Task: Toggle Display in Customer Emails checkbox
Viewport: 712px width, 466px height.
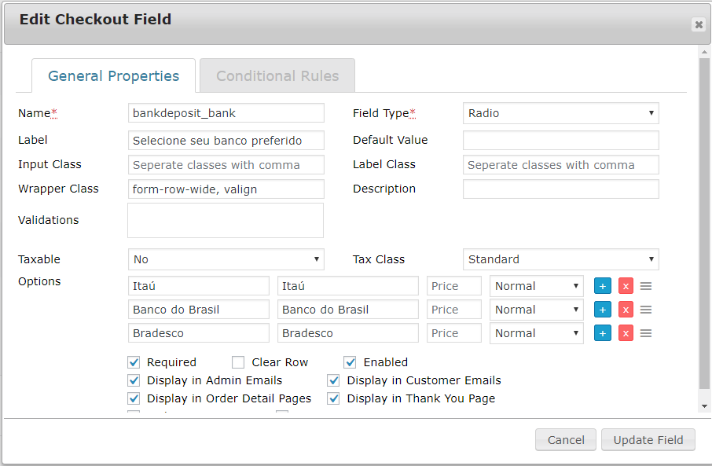Action: click(334, 380)
